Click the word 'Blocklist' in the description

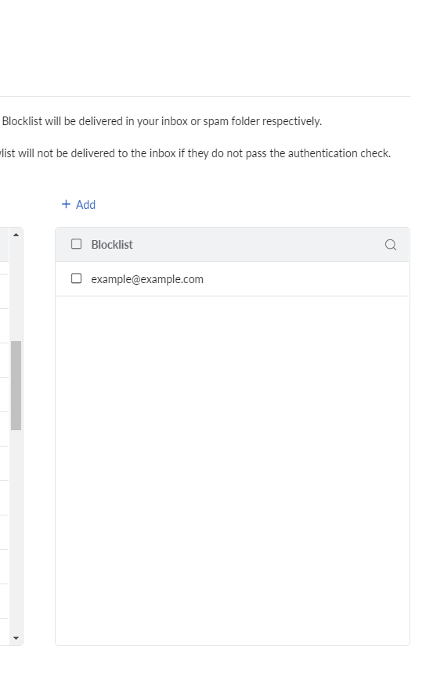coord(22,121)
